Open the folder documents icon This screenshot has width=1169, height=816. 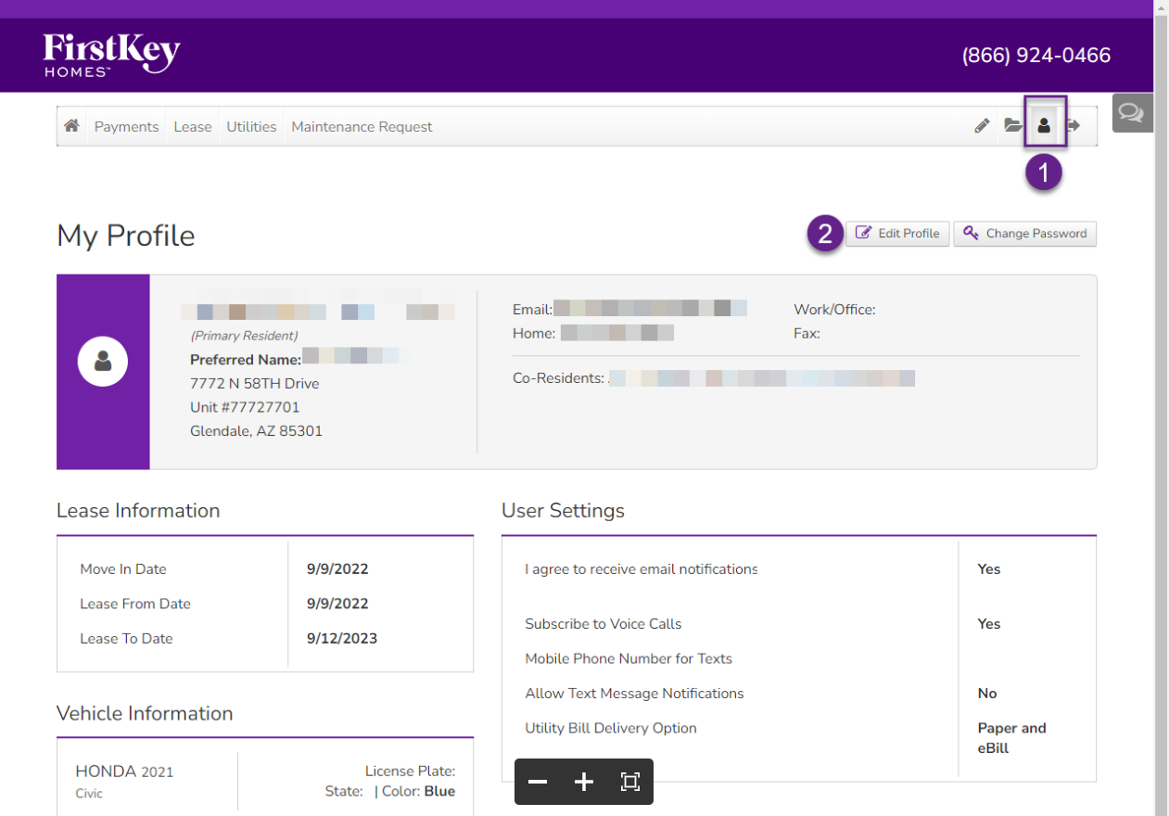pyautogui.click(x=1012, y=126)
